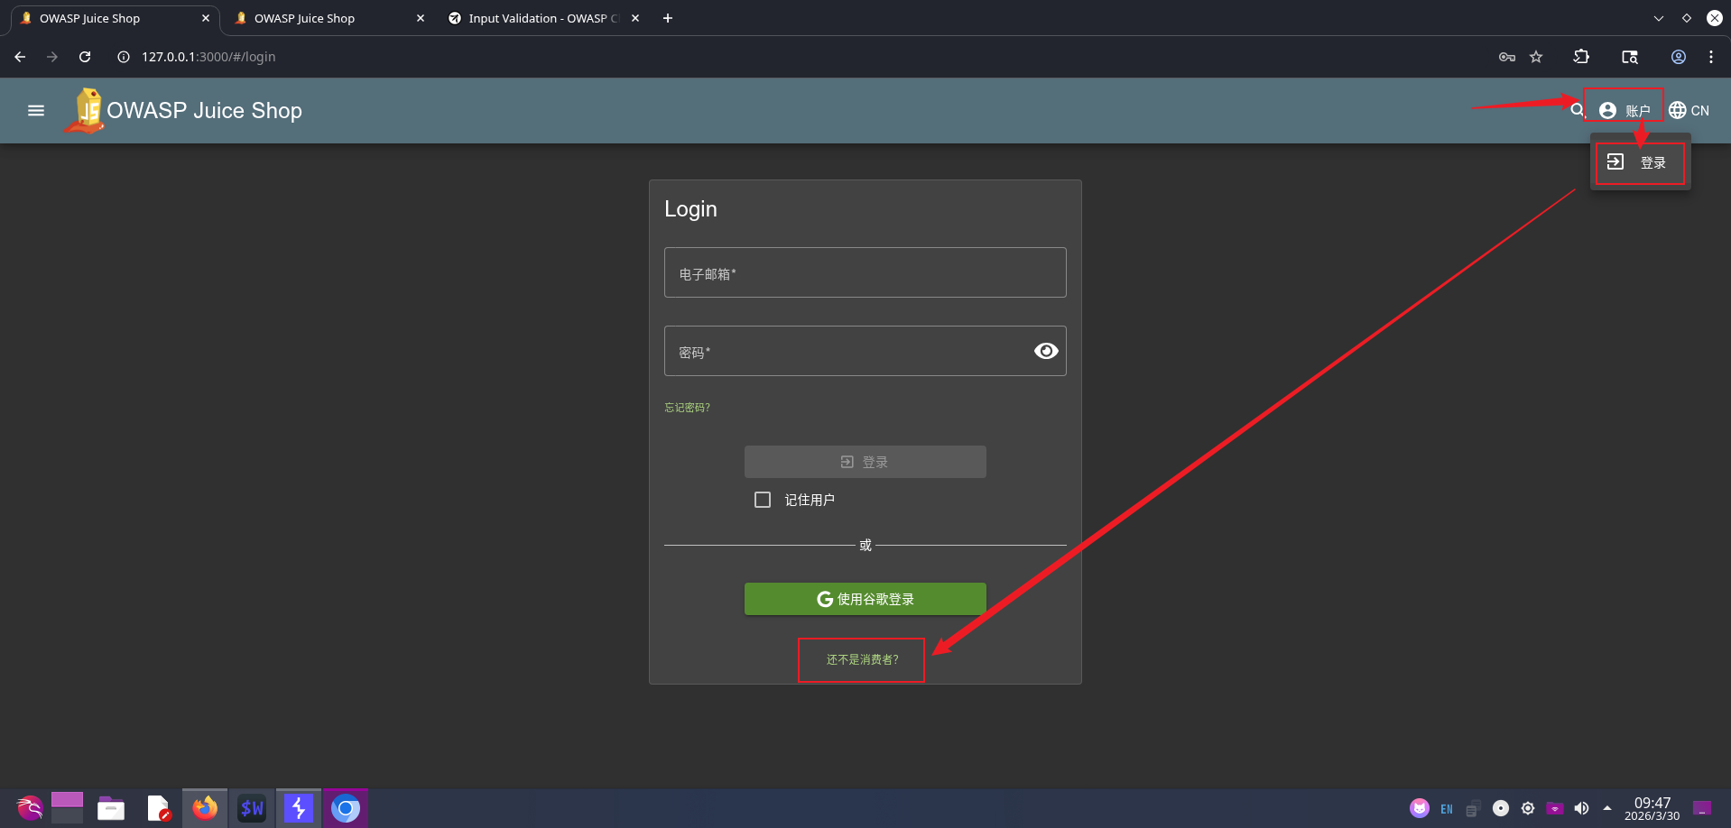Image resolution: width=1731 pixels, height=828 pixels.
Task: Open the volume control in tray
Action: click(1581, 808)
